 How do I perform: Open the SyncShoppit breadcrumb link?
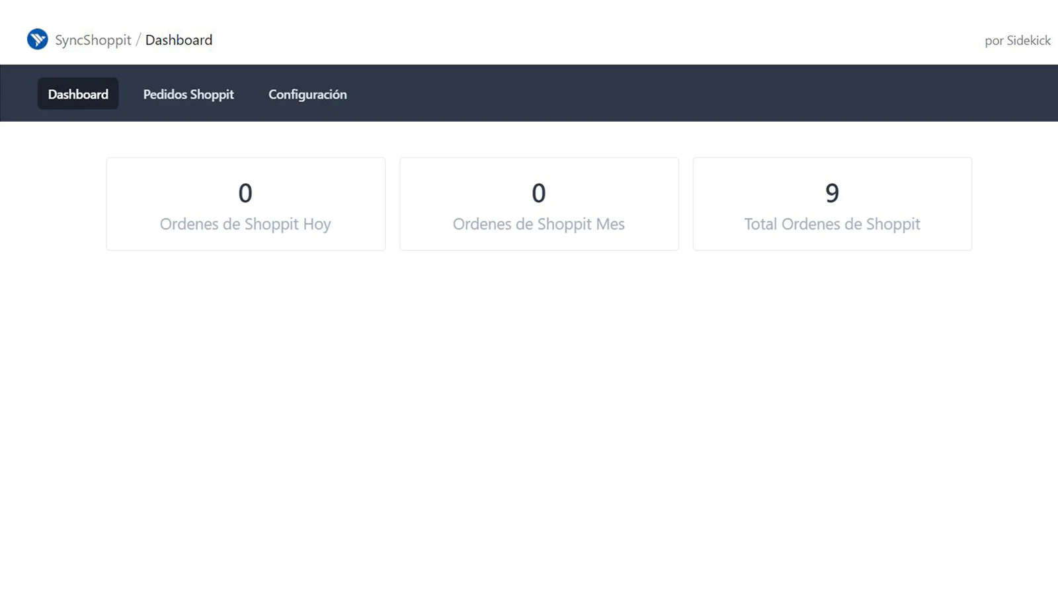pyautogui.click(x=93, y=40)
